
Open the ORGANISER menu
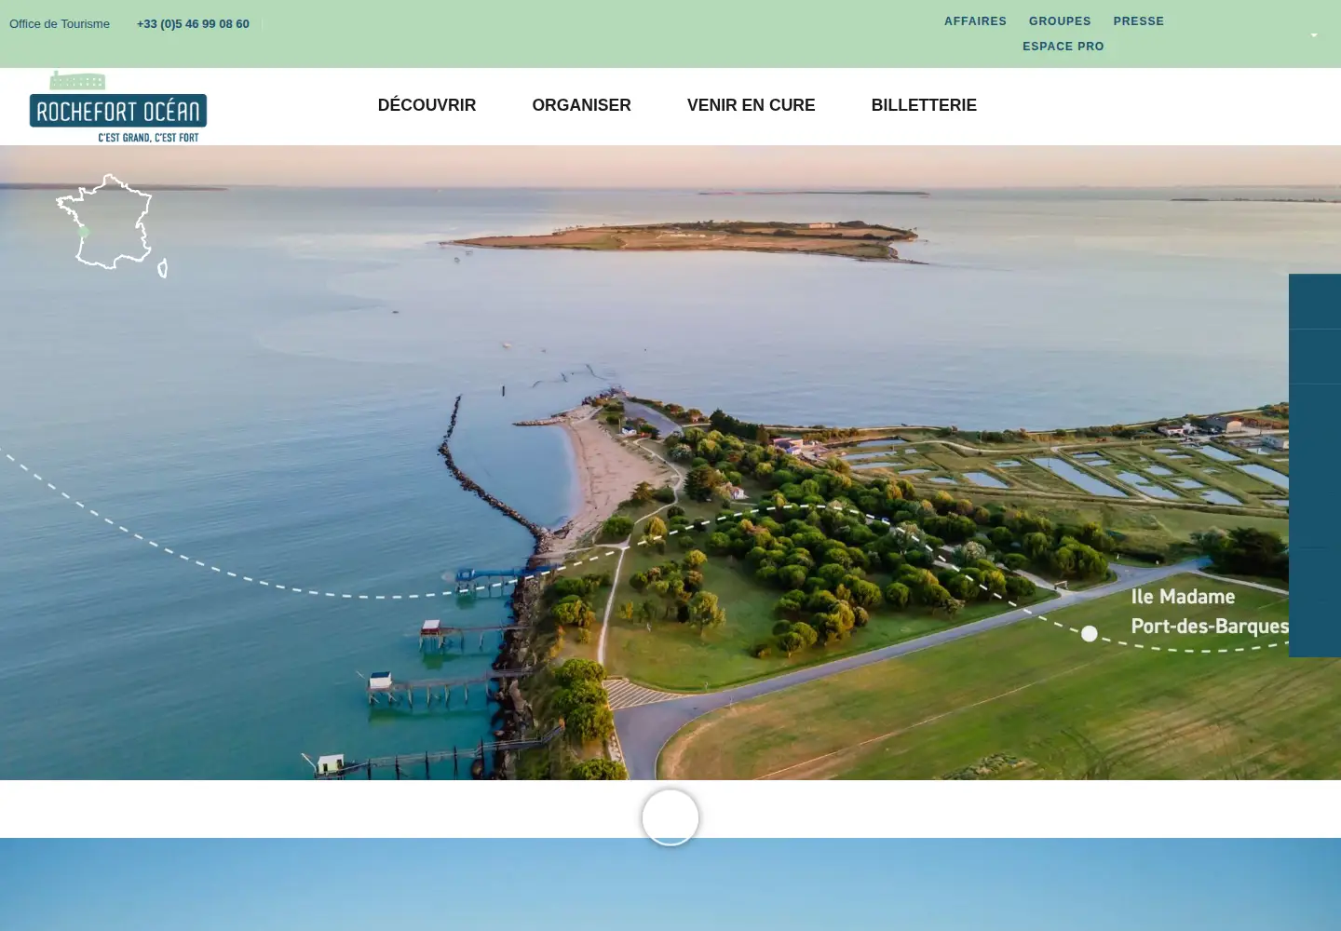pos(582,105)
